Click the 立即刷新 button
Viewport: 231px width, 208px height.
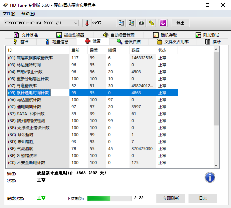pyautogui.click(x=171, y=198)
